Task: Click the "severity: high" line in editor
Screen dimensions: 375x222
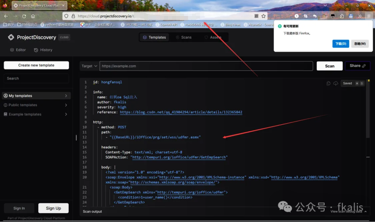Action: 112,107
